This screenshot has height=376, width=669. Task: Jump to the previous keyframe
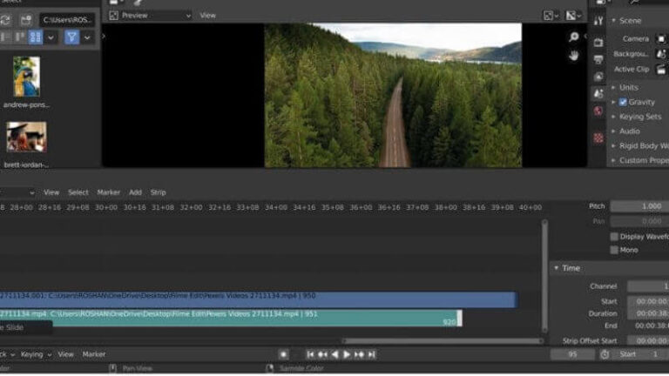tap(322, 355)
